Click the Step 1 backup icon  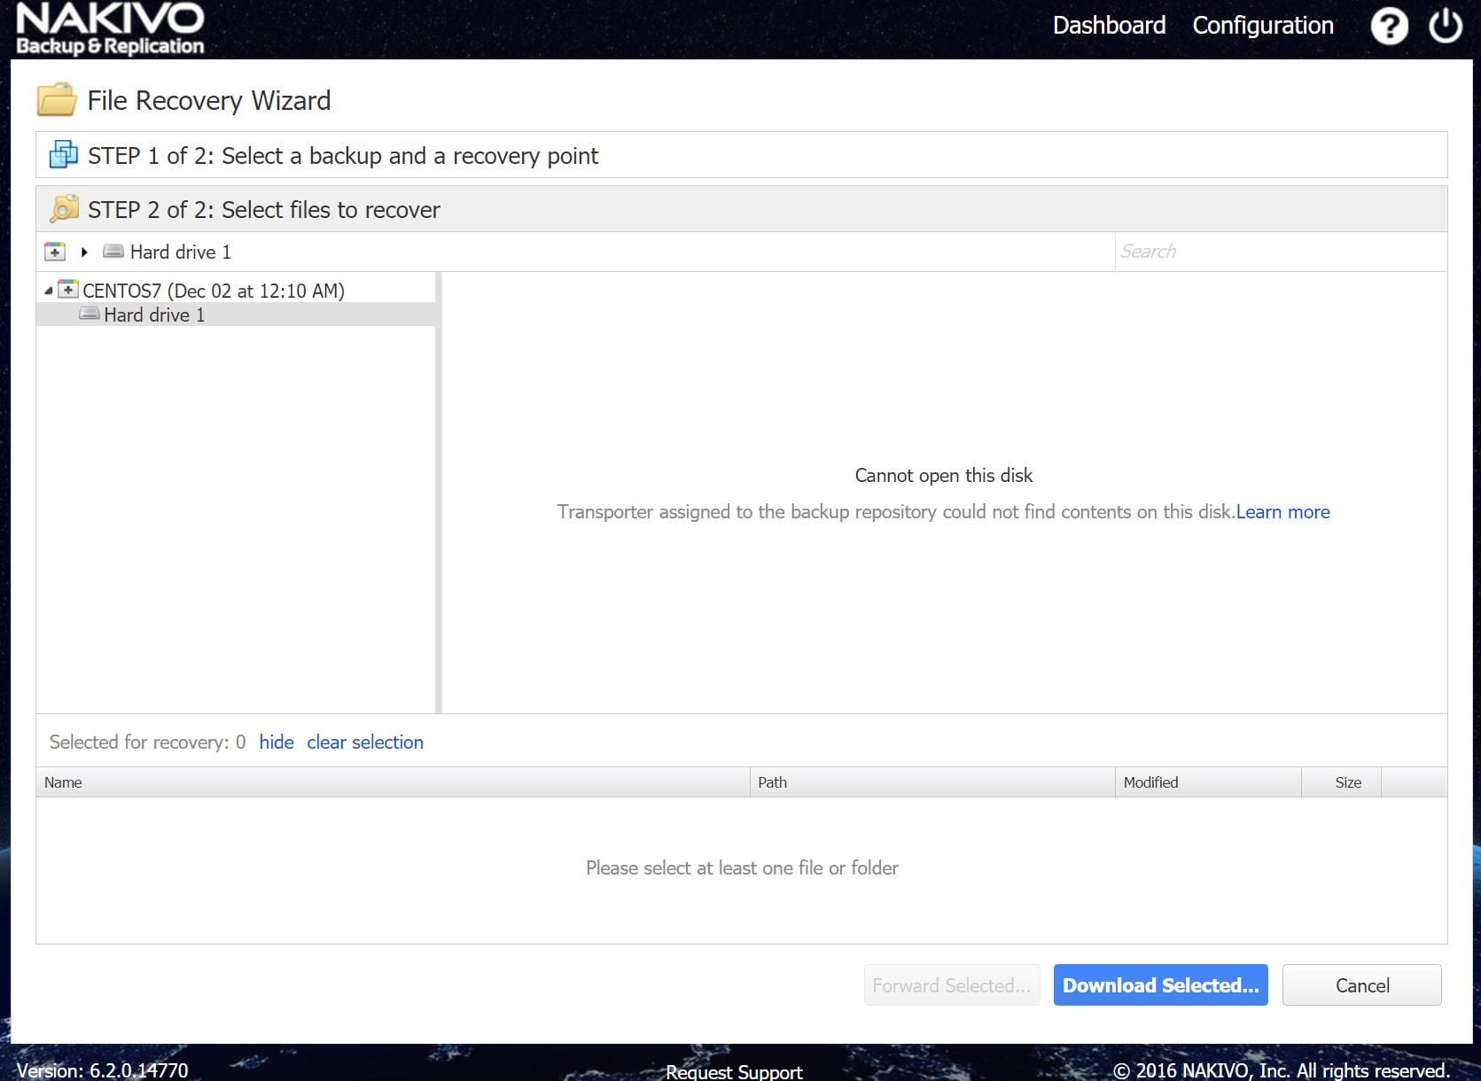pos(63,155)
